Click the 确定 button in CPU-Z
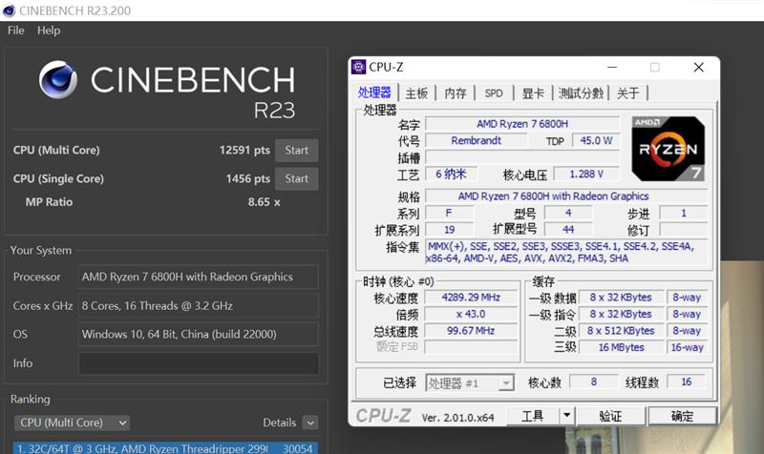This screenshot has width=764, height=454. pos(682,416)
